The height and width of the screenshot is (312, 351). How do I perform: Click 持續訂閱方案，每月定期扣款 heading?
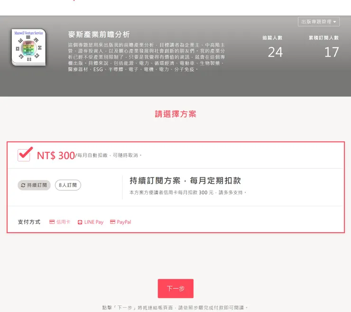click(x=185, y=180)
